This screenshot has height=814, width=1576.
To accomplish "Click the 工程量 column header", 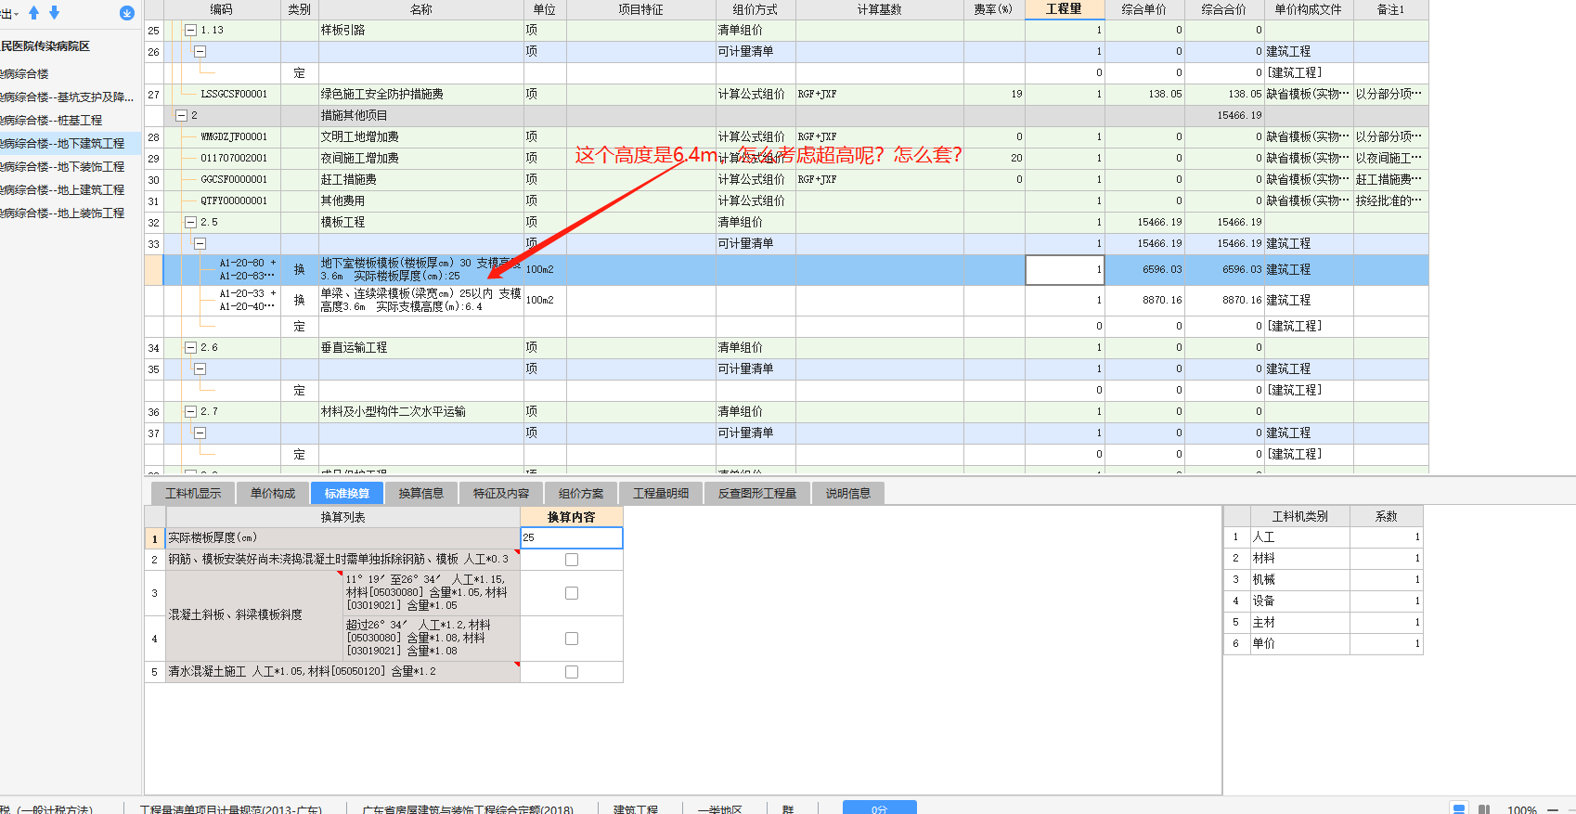I will pyautogui.click(x=1065, y=9).
